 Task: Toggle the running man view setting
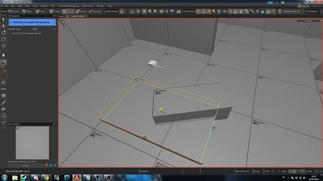click(x=257, y=12)
